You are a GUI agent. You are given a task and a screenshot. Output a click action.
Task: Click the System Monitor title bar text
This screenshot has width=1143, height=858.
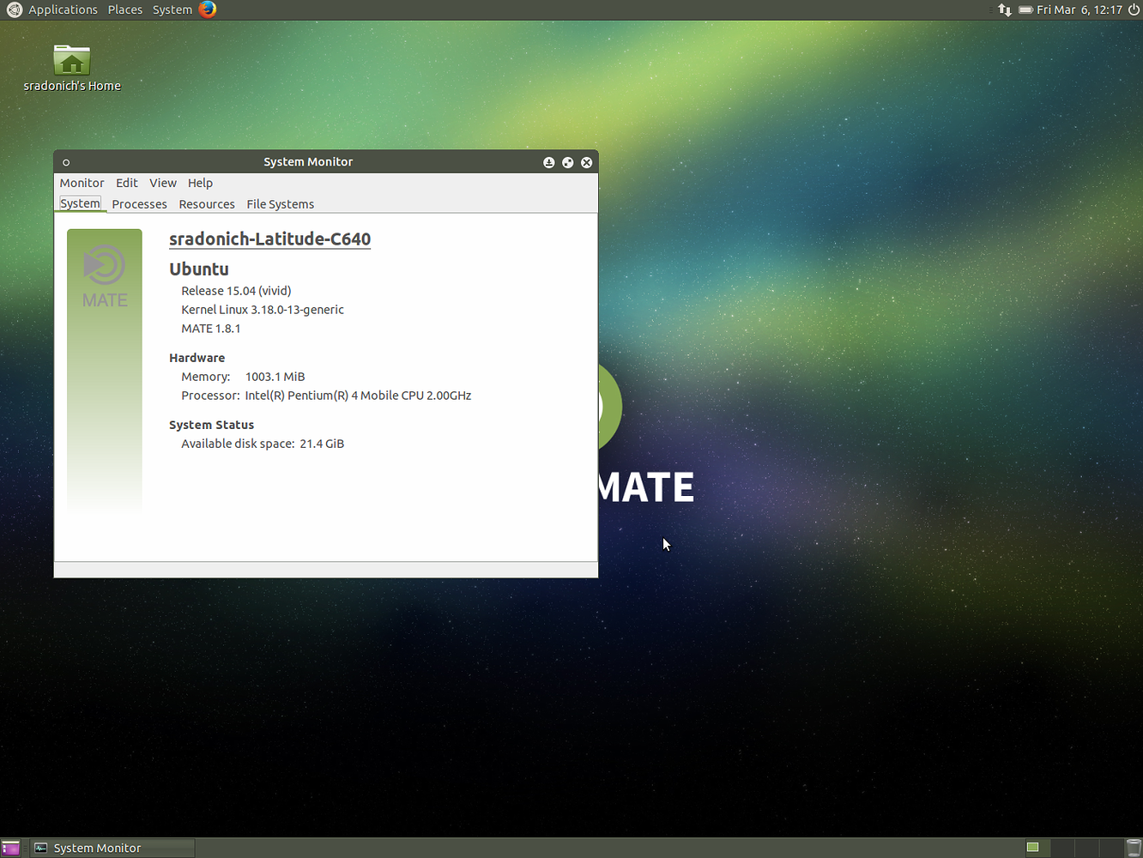click(308, 162)
